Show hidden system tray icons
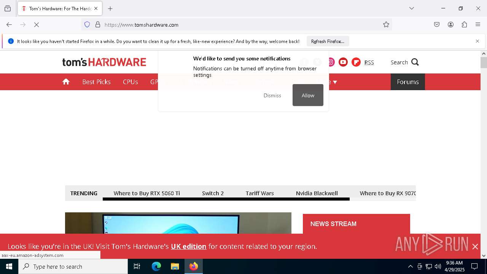This screenshot has height=274, width=487. click(410, 266)
